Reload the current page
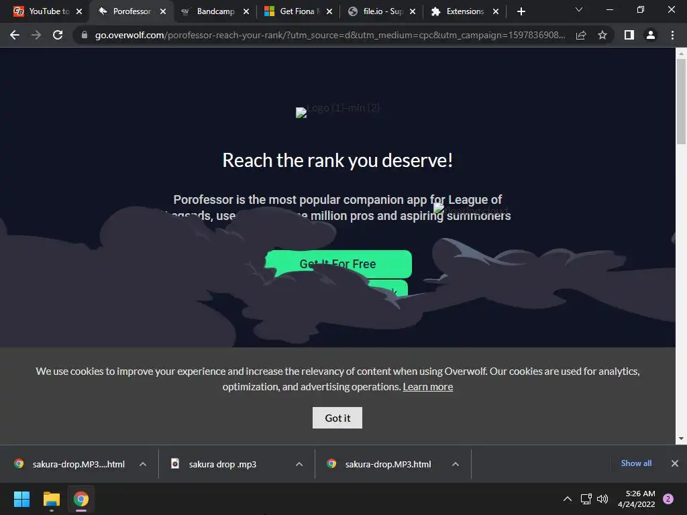 pyautogui.click(x=58, y=35)
